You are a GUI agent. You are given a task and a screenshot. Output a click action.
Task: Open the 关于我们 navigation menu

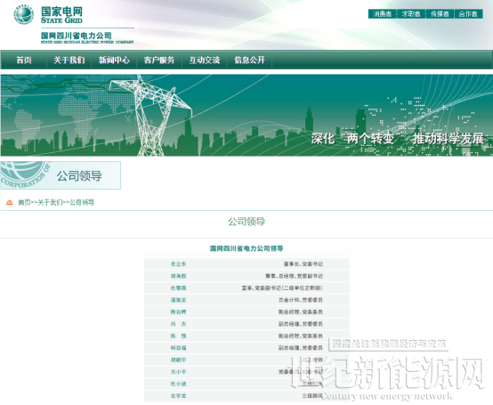click(69, 60)
